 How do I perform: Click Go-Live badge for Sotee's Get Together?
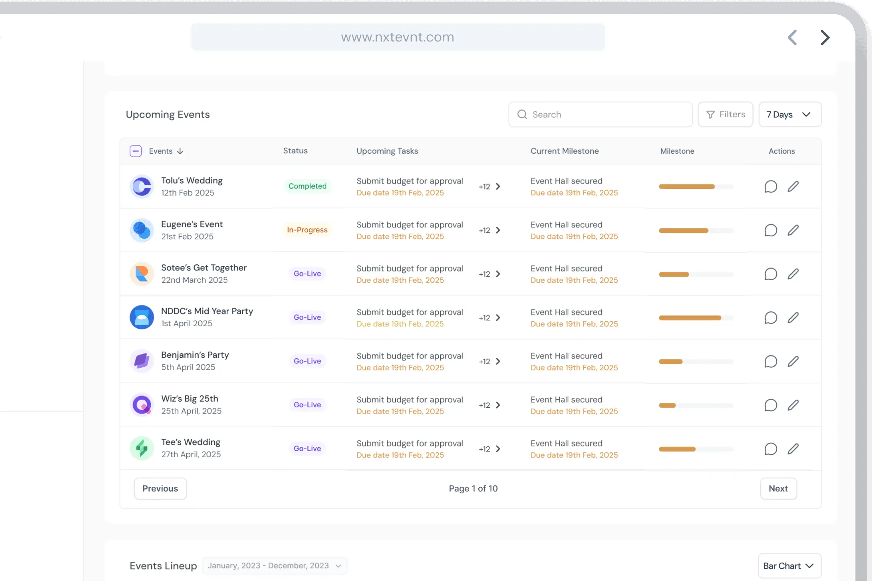[x=307, y=274]
